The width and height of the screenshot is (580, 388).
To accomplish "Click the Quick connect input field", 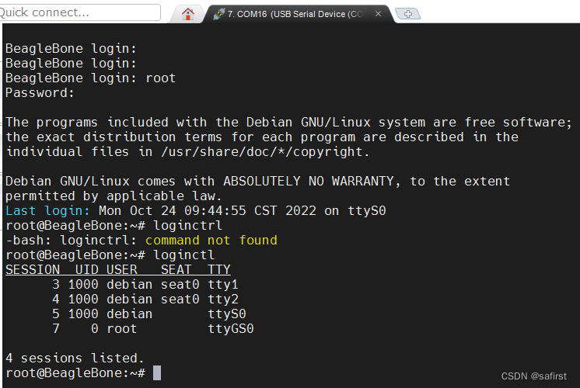I will tap(79, 12).
